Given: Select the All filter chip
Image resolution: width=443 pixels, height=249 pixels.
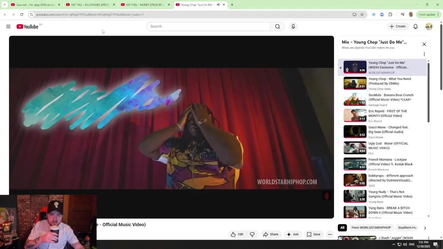Looking at the screenshot, I should coord(342,228).
